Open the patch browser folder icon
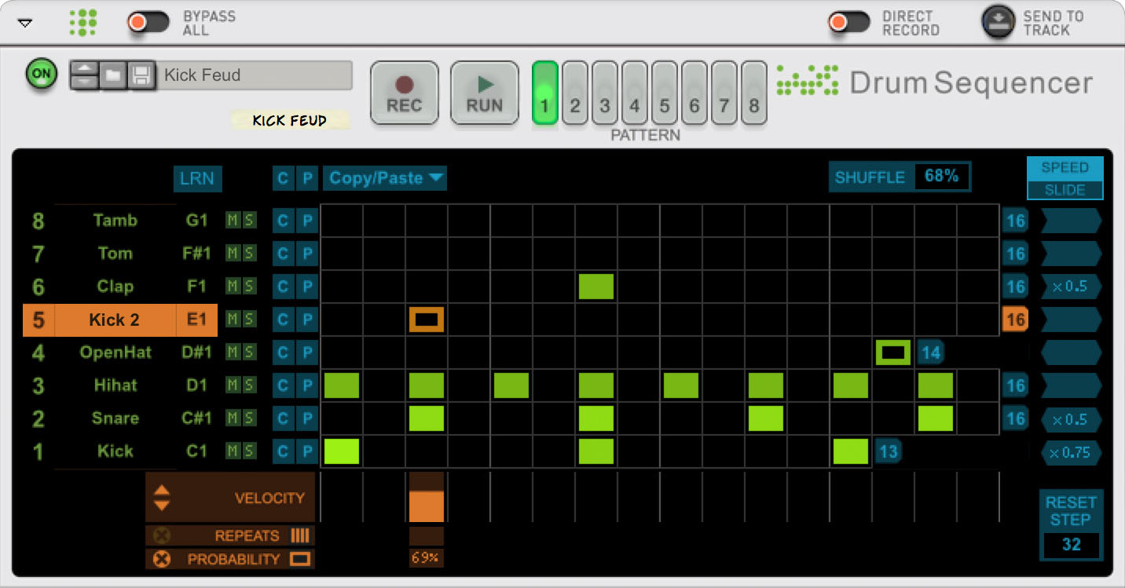This screenshot has height=588, width=1125. (x=113, y=76)
